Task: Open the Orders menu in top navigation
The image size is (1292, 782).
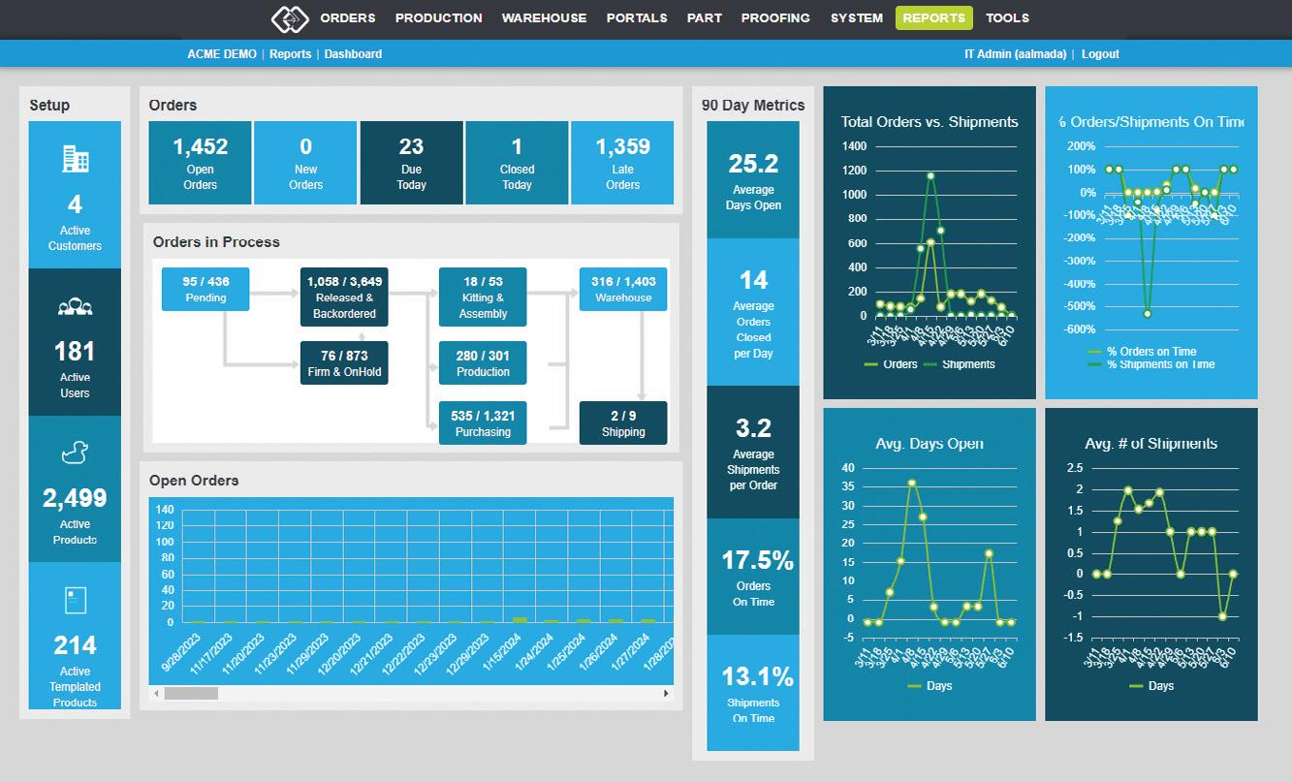Action: click(x=348, y=17)
